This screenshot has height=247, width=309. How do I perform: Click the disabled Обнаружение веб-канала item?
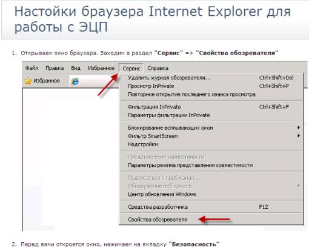(211, 186)
